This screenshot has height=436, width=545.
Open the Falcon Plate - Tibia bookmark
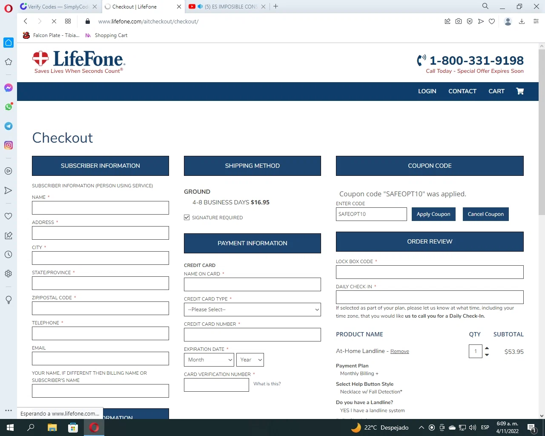click(51, 35)
